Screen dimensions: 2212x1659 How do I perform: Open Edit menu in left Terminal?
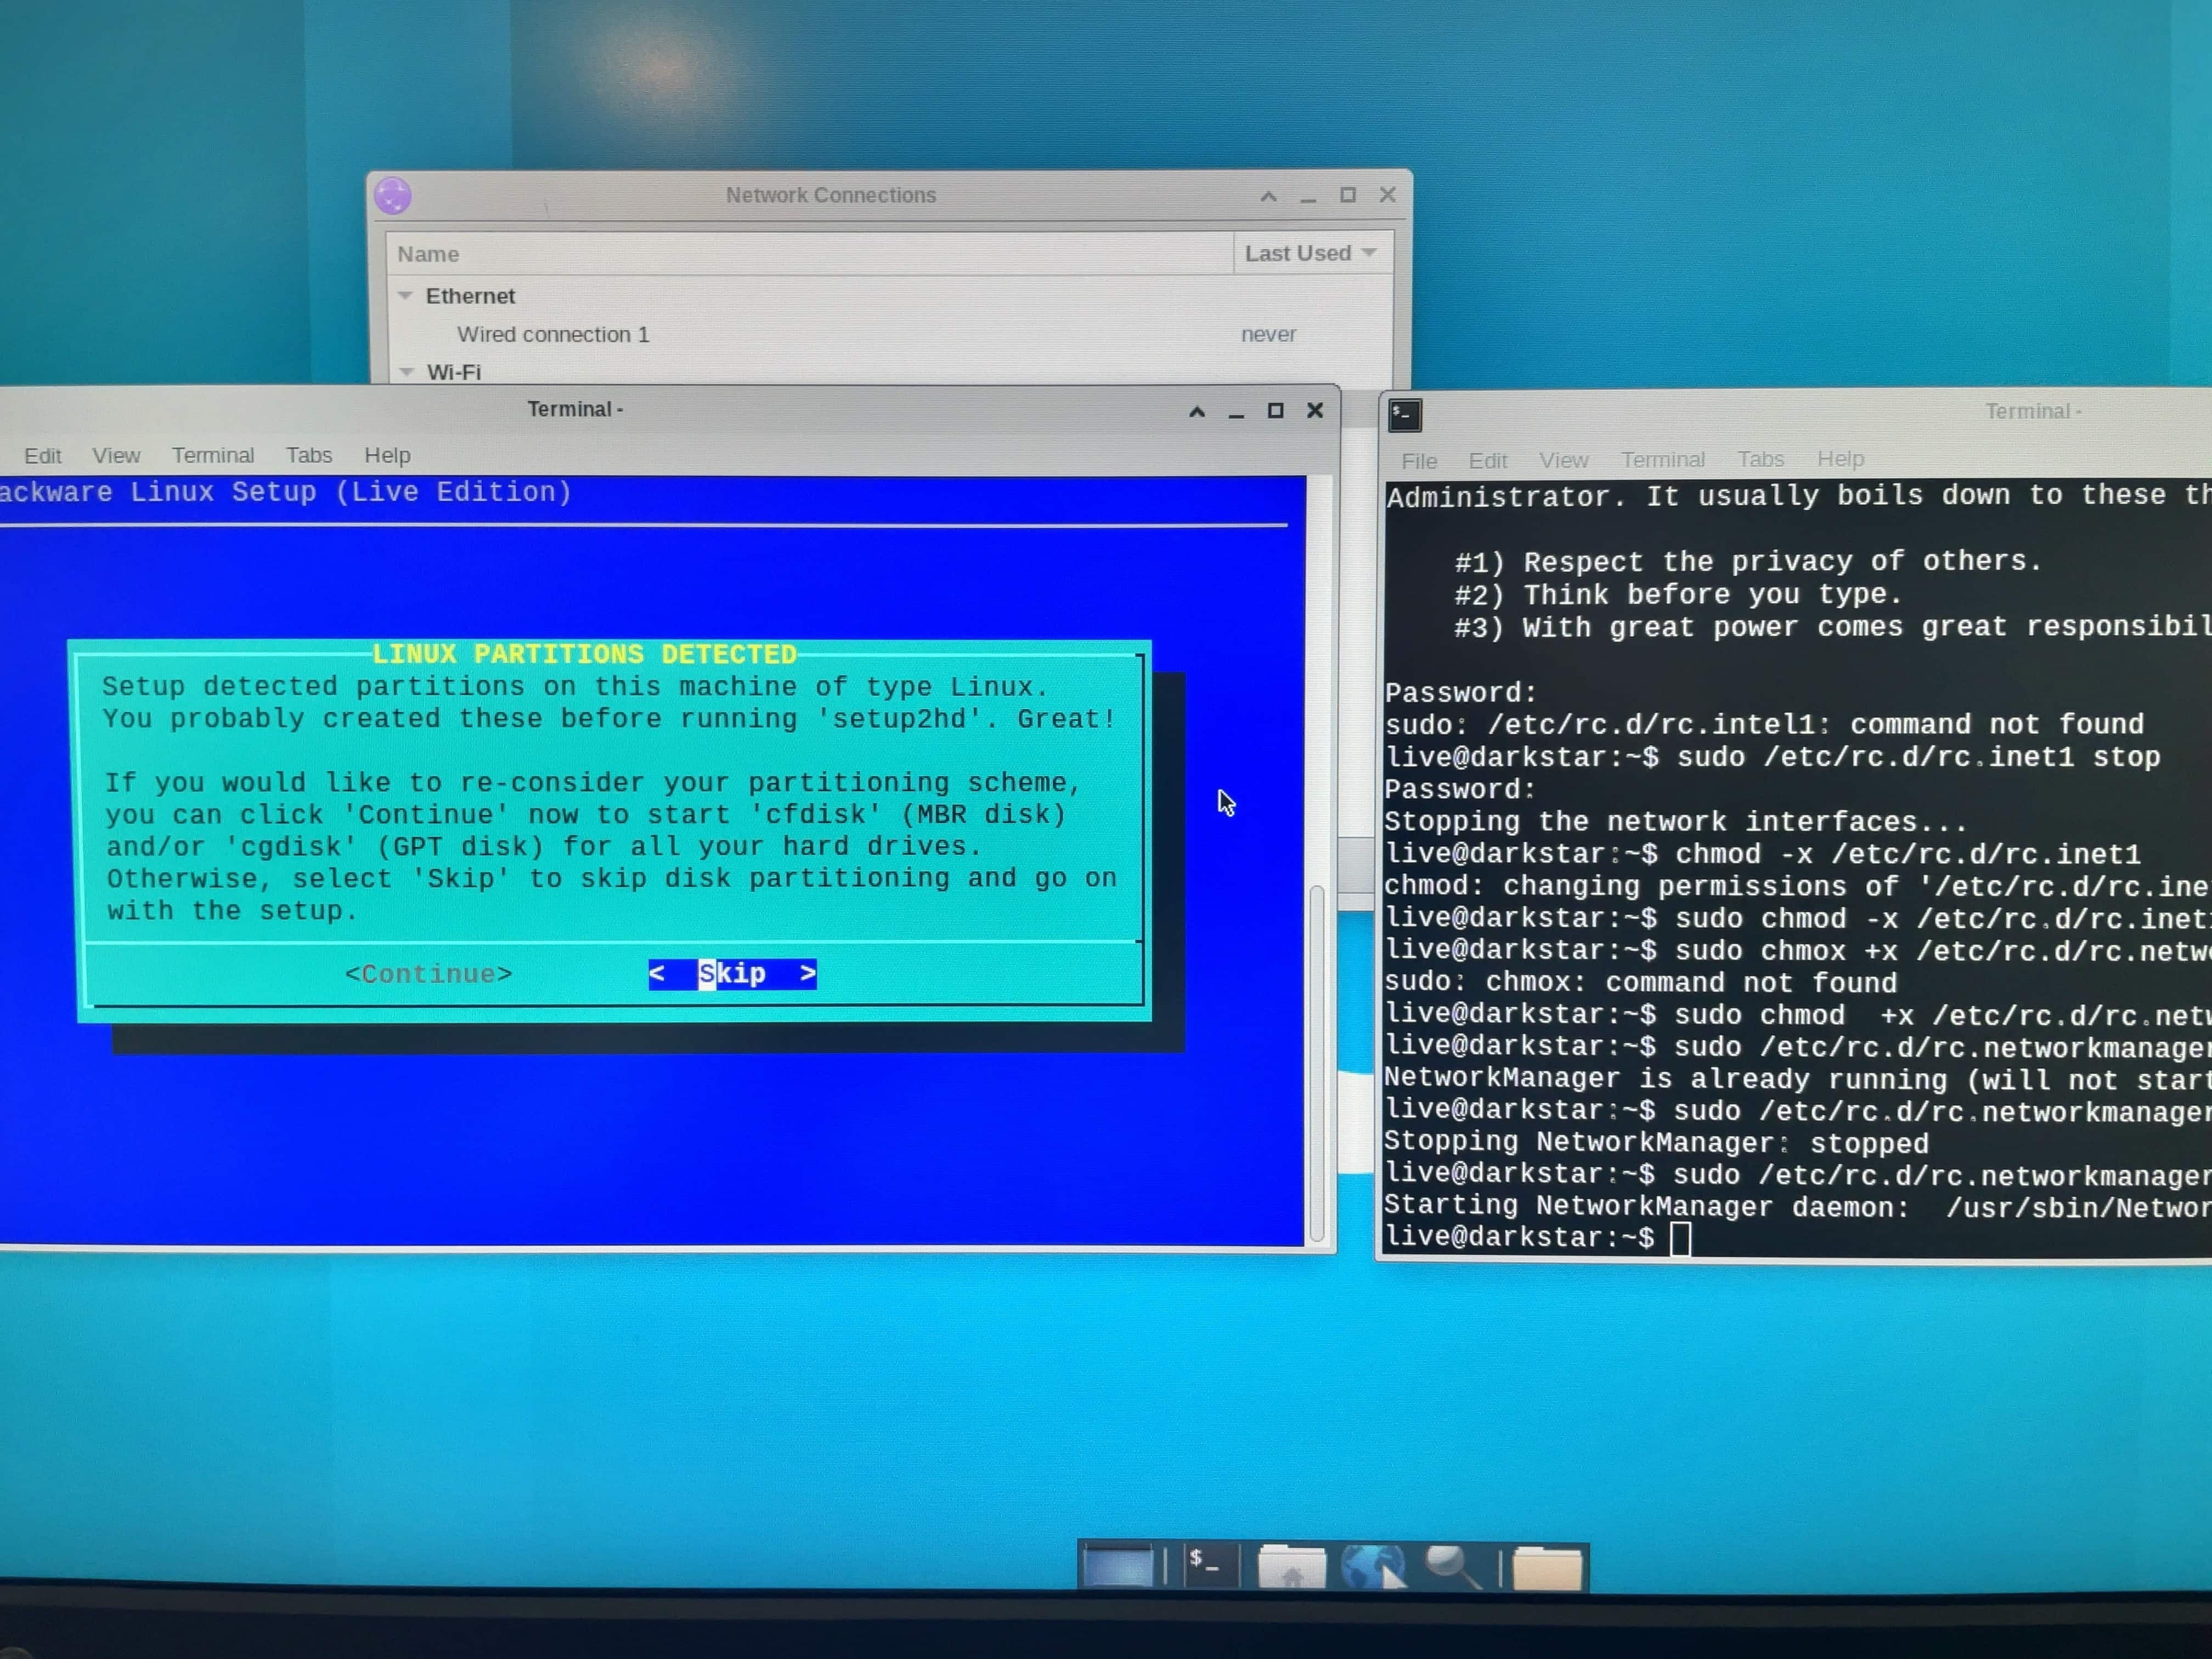pos(43,456)
